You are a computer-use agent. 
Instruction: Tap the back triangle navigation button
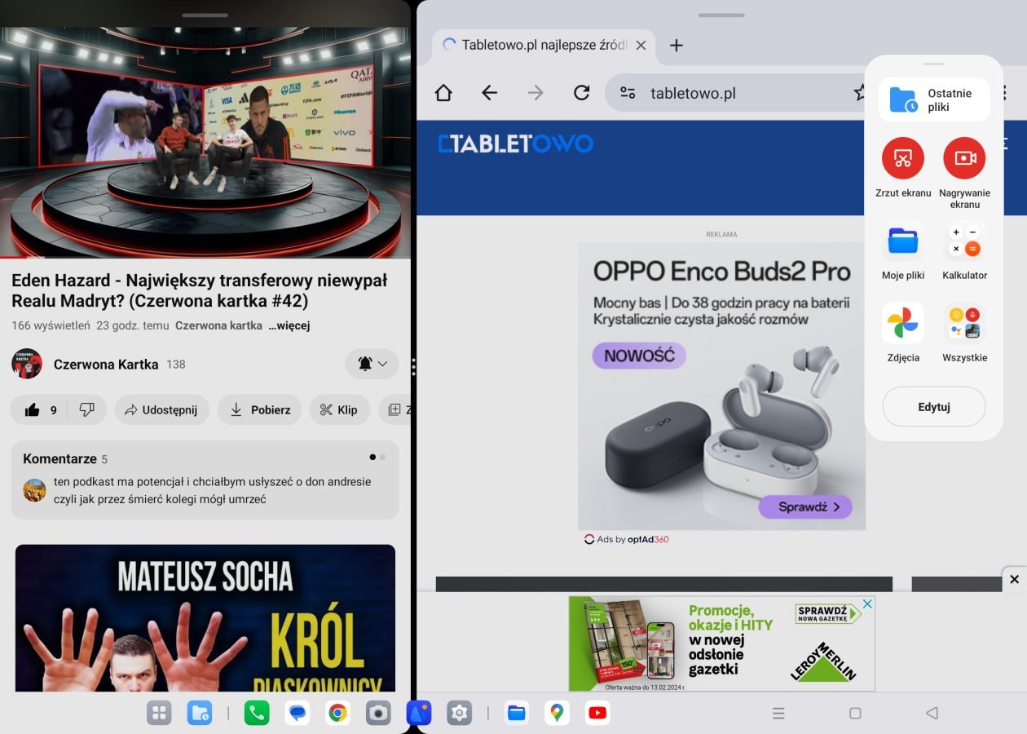pyautogui.click(x=932, y=714)
